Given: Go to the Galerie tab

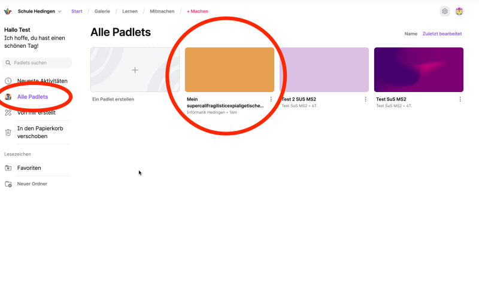Looking at the screenshot, I should (x=102, y=11).
